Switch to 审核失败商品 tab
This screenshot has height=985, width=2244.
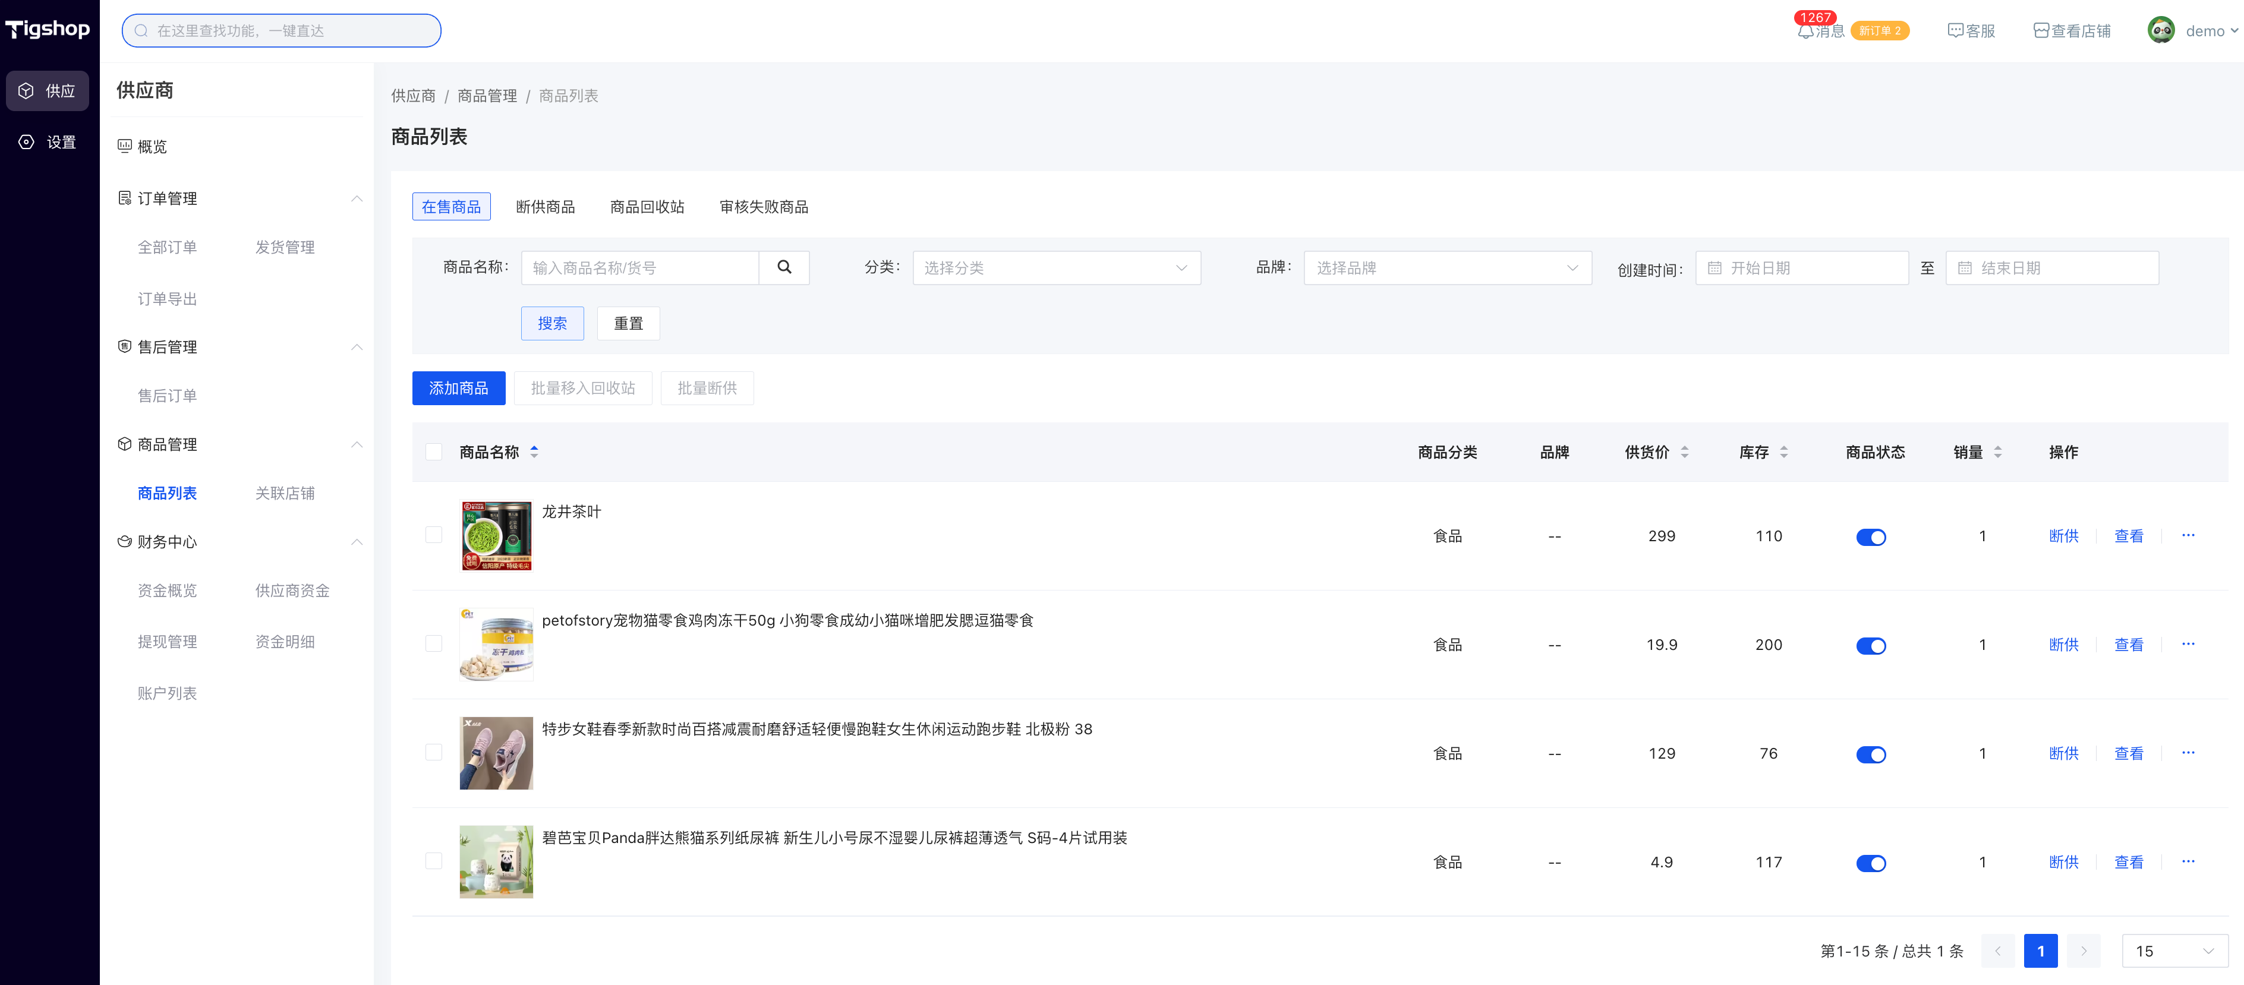pyautogui.click(x=764, y=206)
